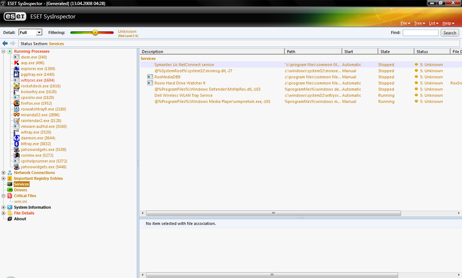The height and width of the screenshot is (278, 462).
Task: Sort by the State column header
Action: point(396,52)
